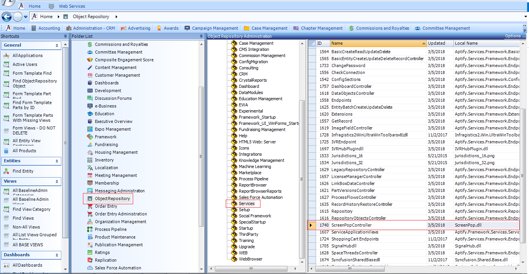Image resolution: width=529 pixels, height=274 pixels.
Task: Select the Jurisdictions_16 grid row
Action: point(414,156)
